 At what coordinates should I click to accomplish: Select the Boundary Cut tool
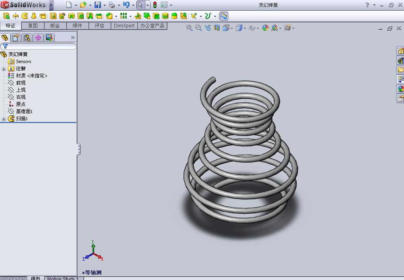click(99, 16)
